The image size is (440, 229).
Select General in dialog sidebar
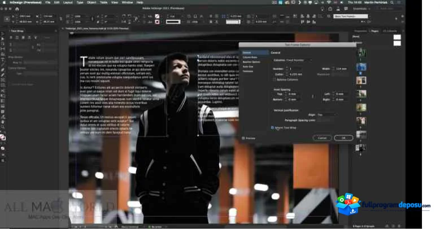click(255, 52)
